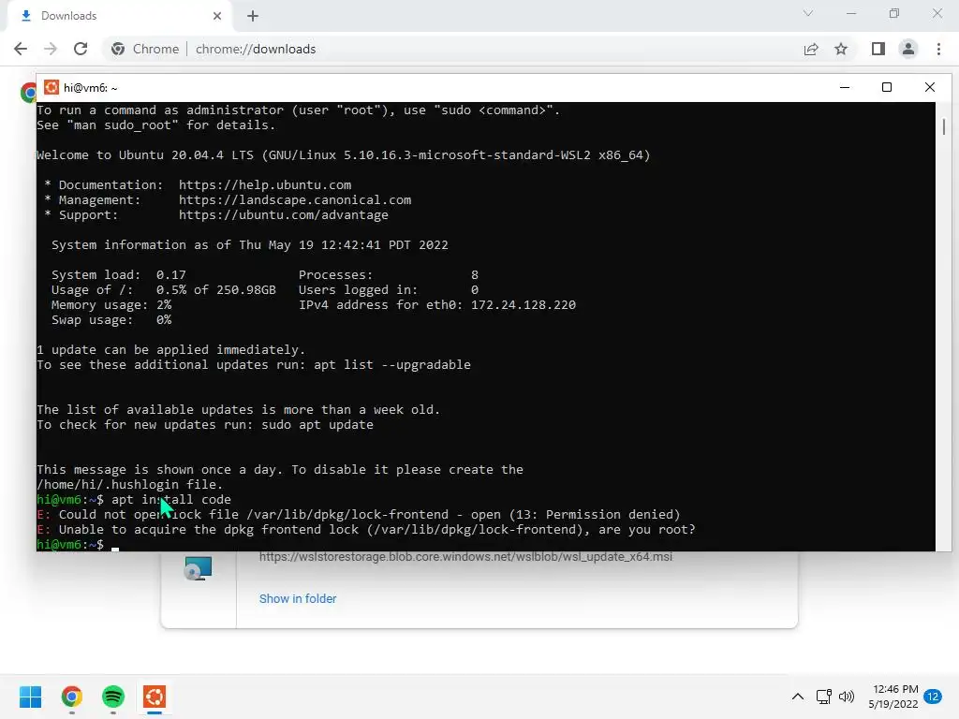Screen dimensions: 959x719
Task: Click the Chrome site info icon
Action: (x=118, y=49)
